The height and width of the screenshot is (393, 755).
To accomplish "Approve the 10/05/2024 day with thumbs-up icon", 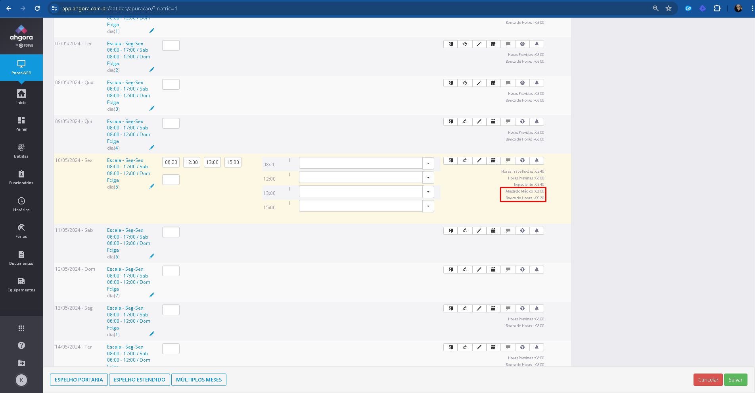I will pos(465,161).
